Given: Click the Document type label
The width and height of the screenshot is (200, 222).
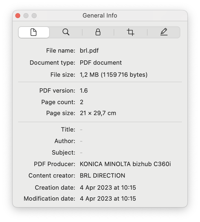Looking at the screenshot, I should [x=52, y=62].
